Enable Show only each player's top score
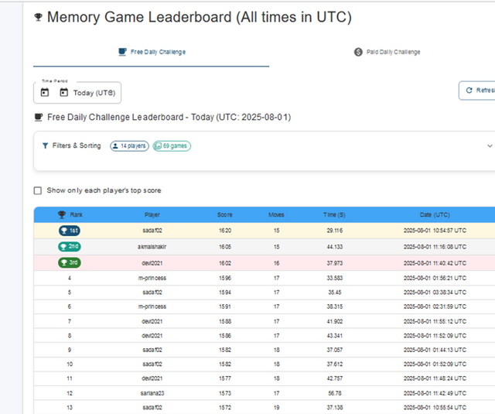495x414 pixels. click(x=38, y=190)
